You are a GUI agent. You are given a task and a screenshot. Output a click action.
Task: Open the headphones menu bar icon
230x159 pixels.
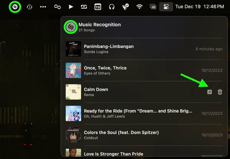[112, 7]
